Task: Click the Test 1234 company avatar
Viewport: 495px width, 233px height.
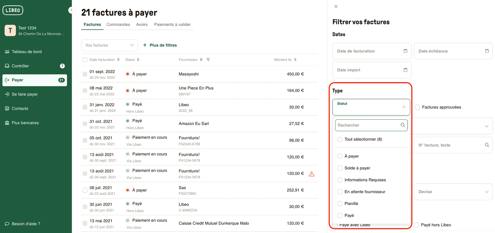Action: pyautogui.click(x=10, y=31)
